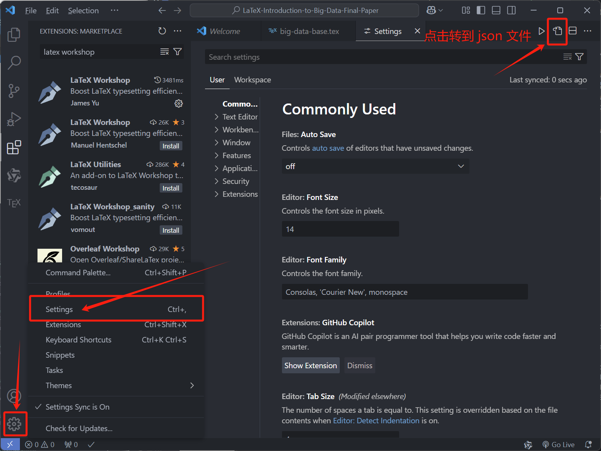This screenshot has height=451, width=601.
Task: Open Themes submenu arrow
Action: click(x=192, y=385)
